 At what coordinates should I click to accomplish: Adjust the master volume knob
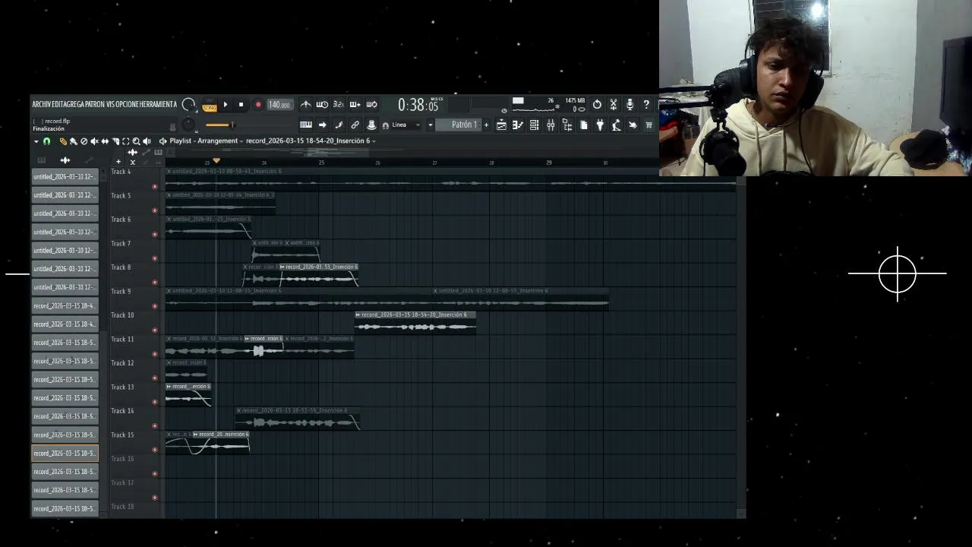pos(188,105)
